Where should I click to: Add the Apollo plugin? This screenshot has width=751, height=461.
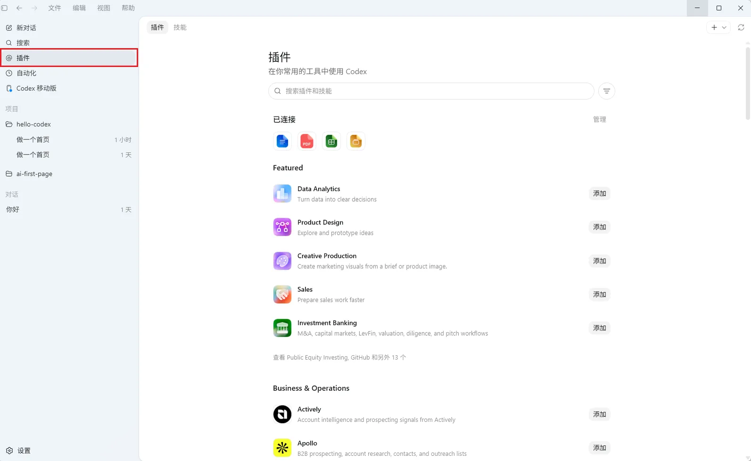click(600, 448)
